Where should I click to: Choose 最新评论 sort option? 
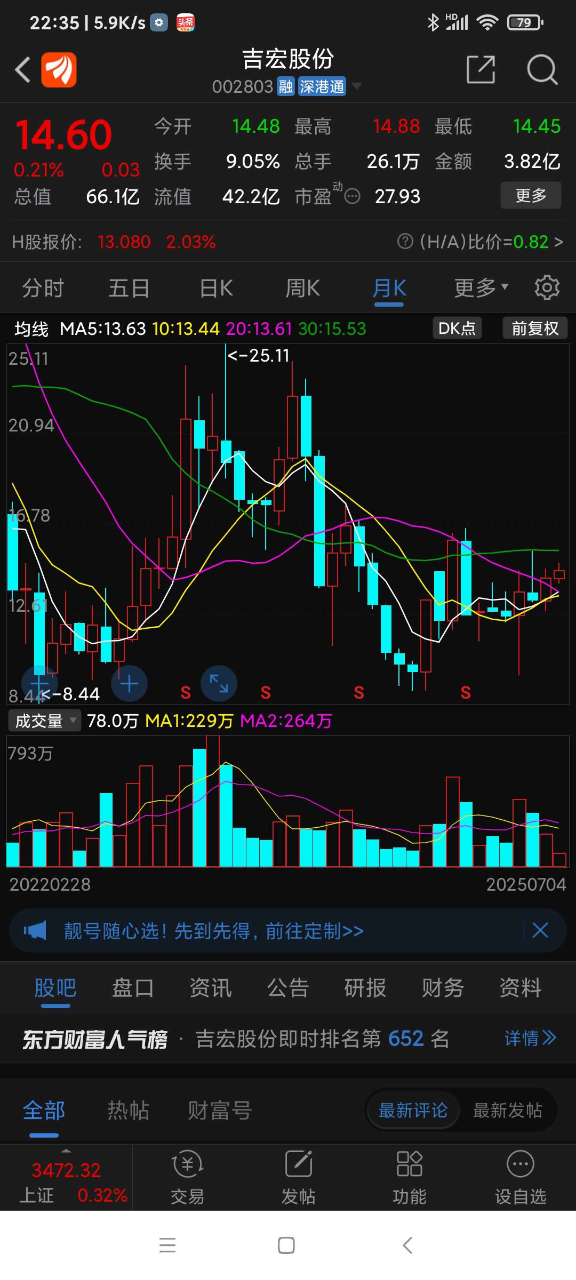(413, 1110)
